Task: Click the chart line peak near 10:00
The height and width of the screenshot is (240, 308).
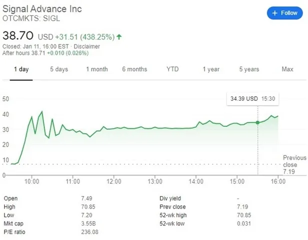Action: (41, 111)
